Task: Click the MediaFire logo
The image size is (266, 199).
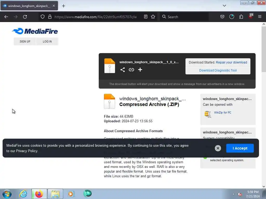Action: (35, 31)
